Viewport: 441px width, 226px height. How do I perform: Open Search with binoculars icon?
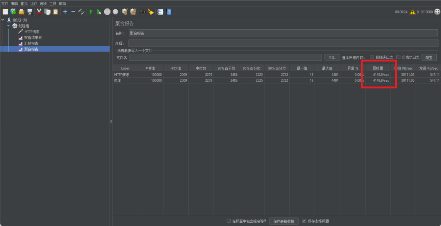pyautogui.click(x=142, y=12)
